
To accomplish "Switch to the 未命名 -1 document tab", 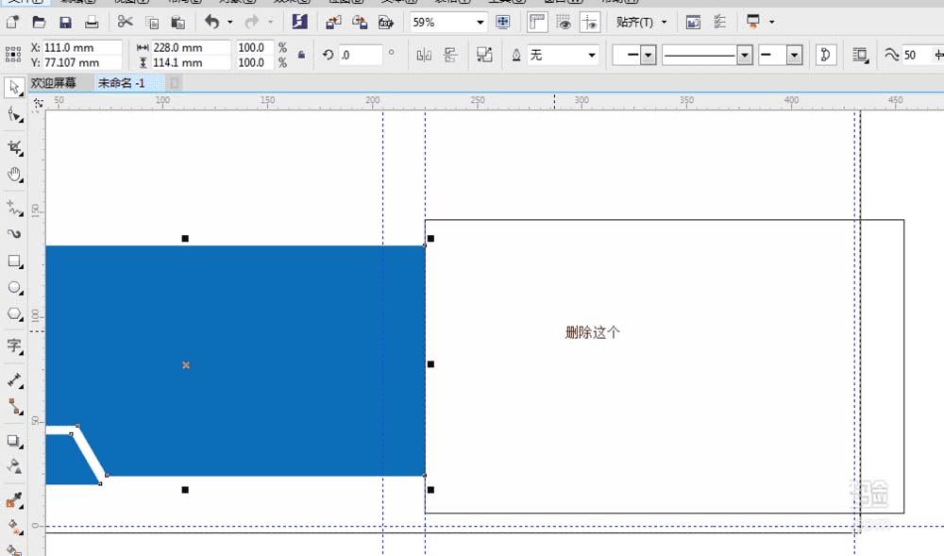I will (x=122, y=83).
